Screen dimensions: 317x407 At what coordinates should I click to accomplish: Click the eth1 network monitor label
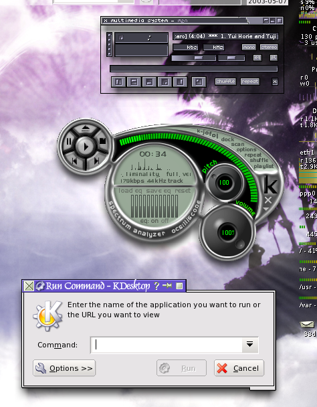pyautogui.click(x=307, y=153)
